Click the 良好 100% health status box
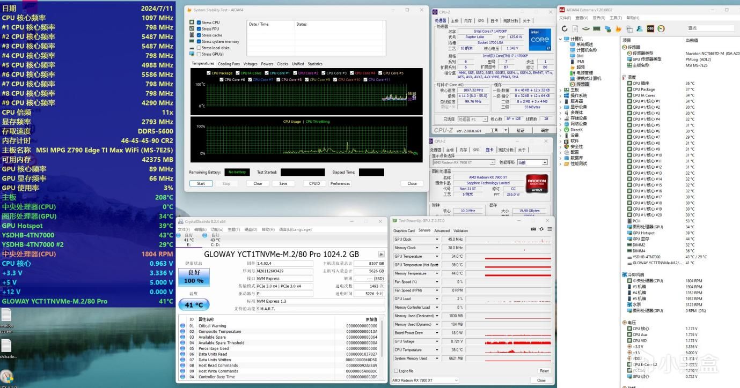740x388 pixels. (194, 277)
